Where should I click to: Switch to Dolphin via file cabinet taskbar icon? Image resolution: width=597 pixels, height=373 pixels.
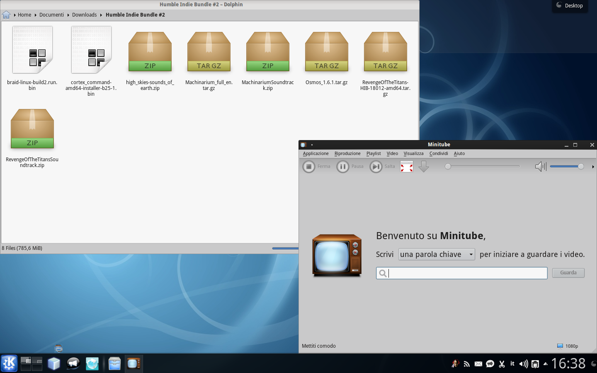(x=114, y=363)
